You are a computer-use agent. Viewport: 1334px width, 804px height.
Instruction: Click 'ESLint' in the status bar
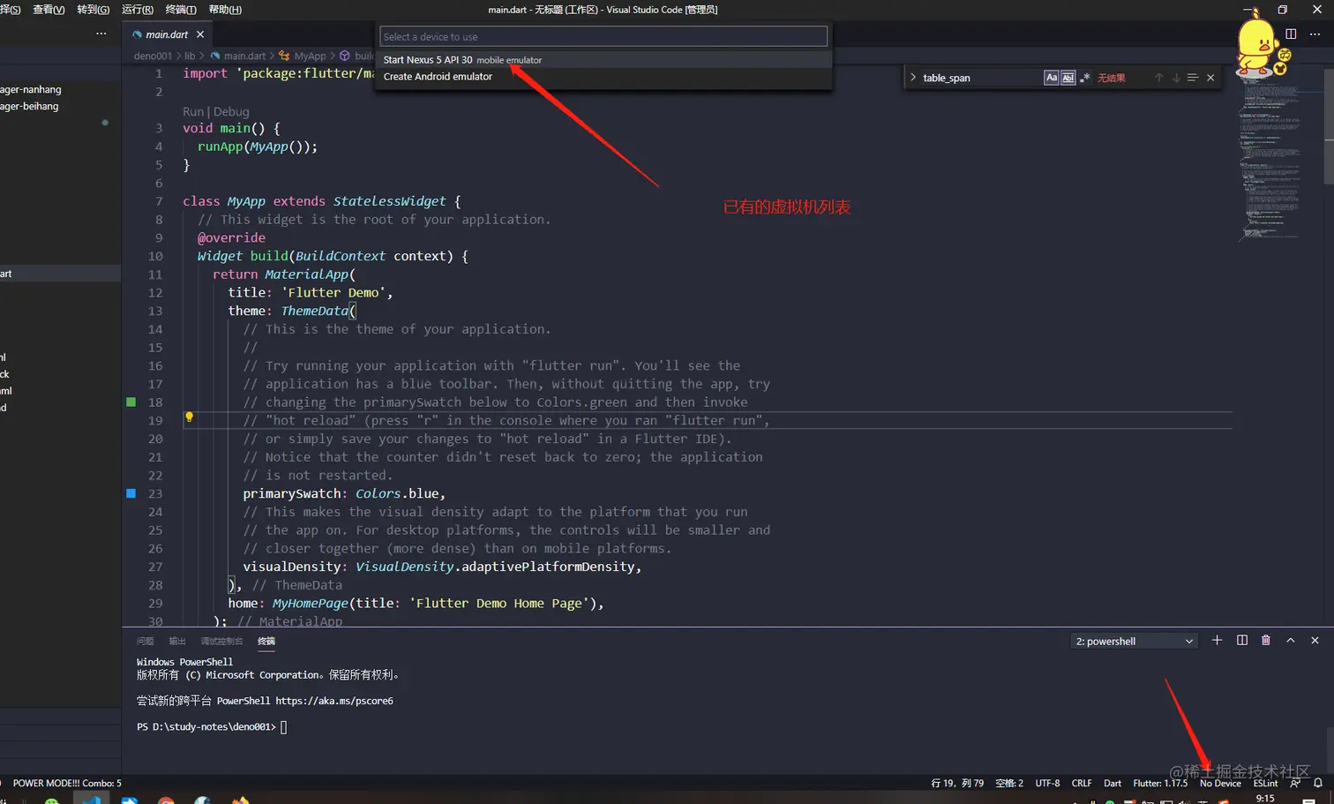tap(1265, 784)
